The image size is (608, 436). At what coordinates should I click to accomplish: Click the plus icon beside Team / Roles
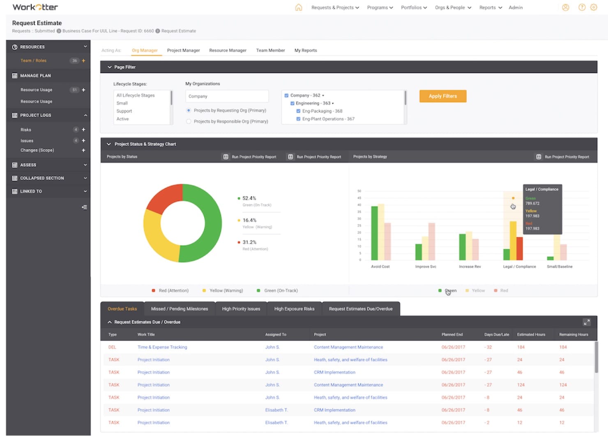coord(83,61)
